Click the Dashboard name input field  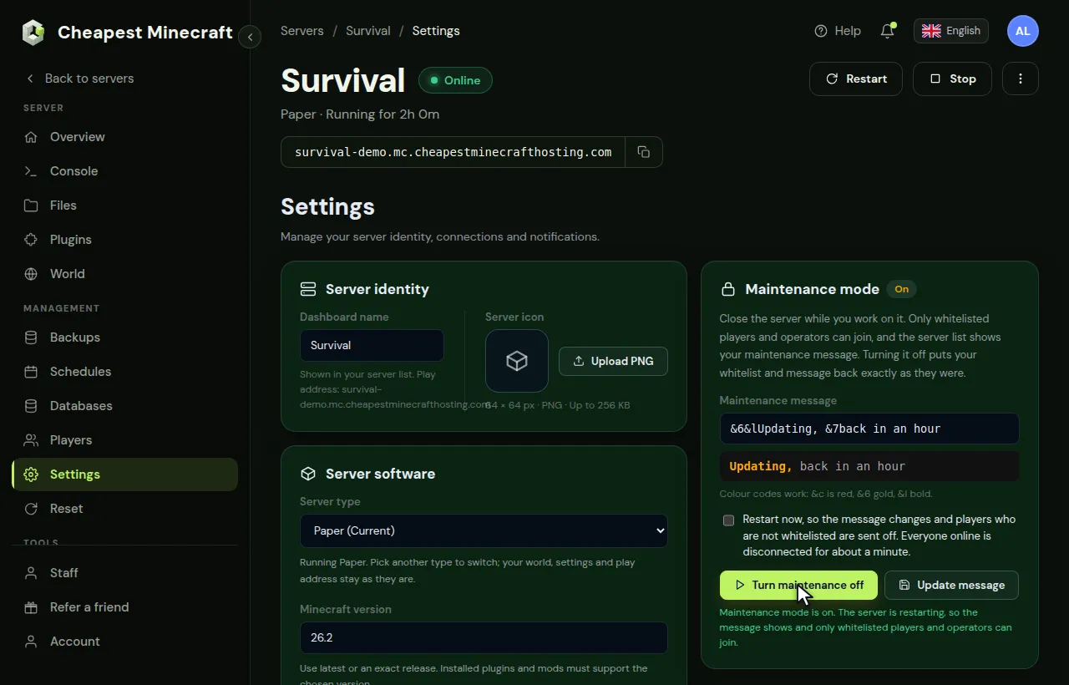372,345
